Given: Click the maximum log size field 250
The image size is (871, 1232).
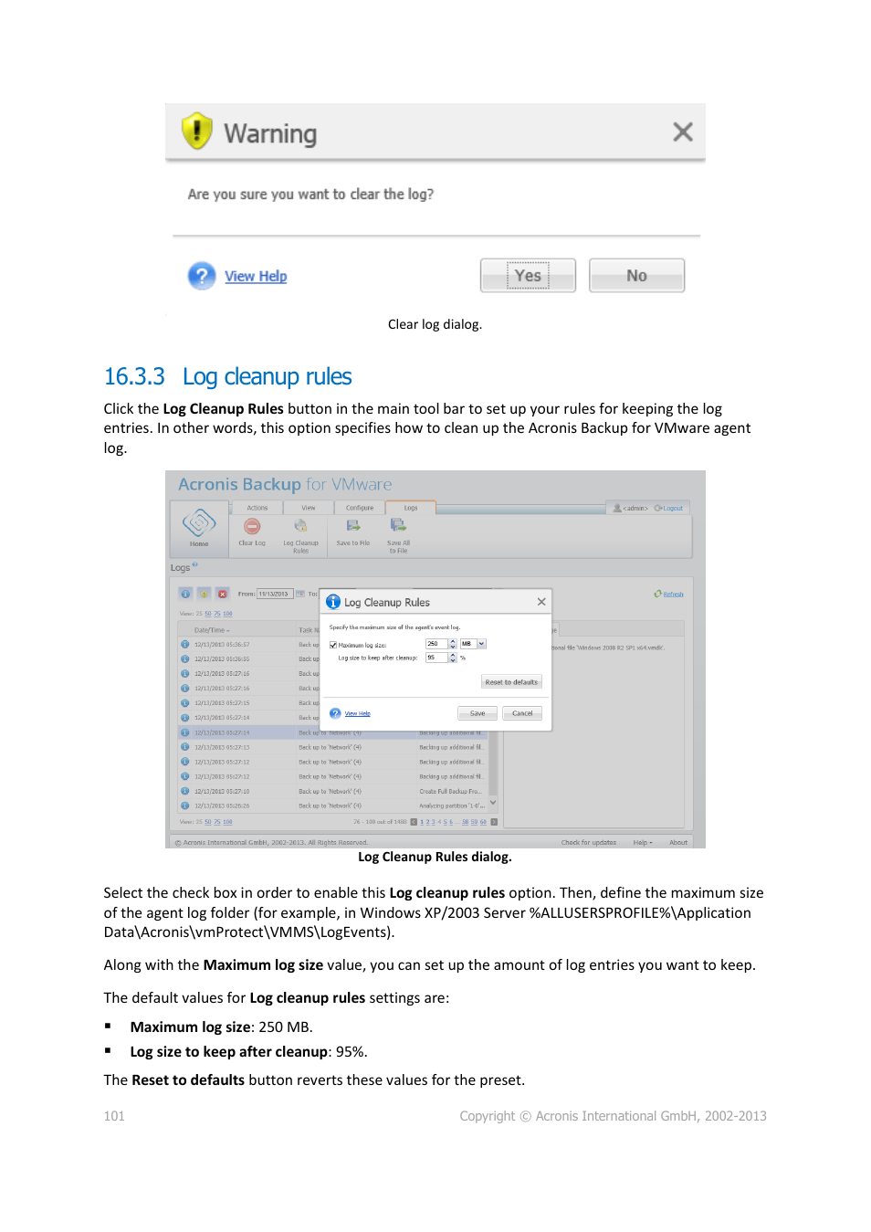Looking at the screenshot, I should 436,644.
